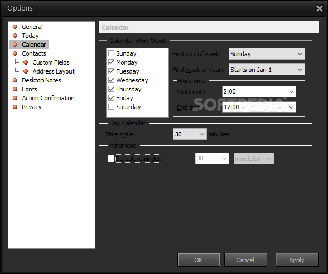Open the Action Confirmation options
Viewport: 328px width, 274px height.
48,98
